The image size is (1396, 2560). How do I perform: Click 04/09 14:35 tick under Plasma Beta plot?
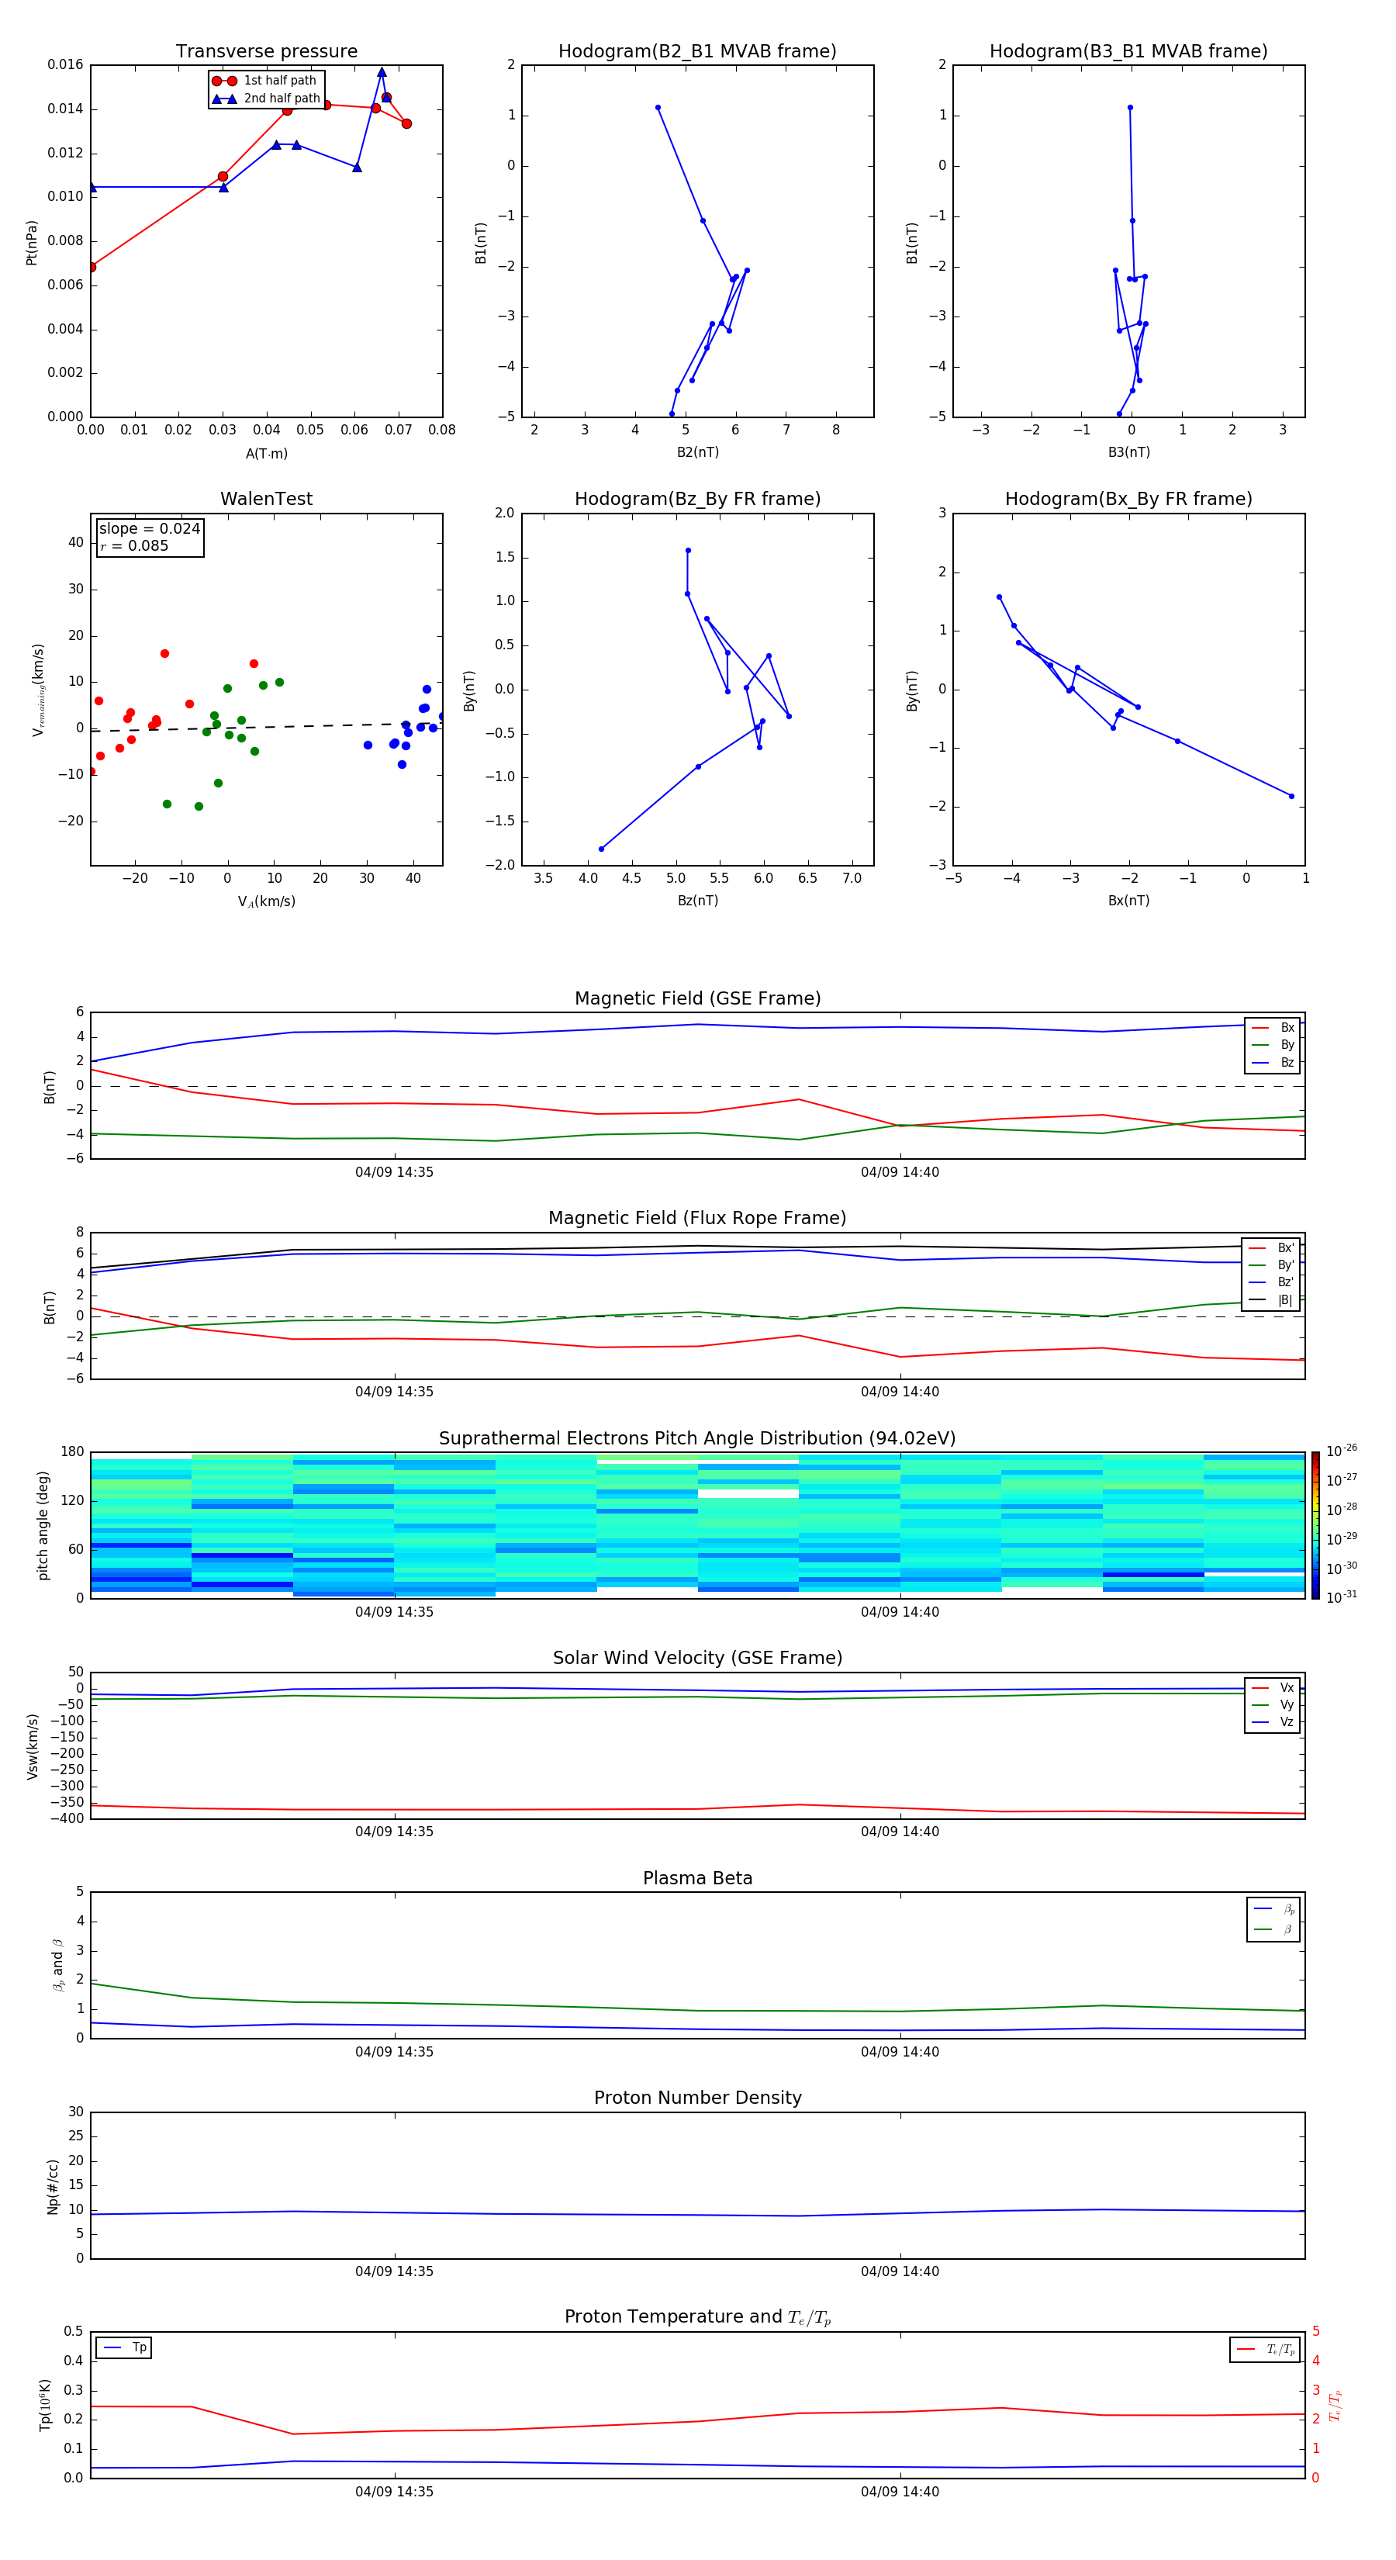click(x=395, y=2051)
